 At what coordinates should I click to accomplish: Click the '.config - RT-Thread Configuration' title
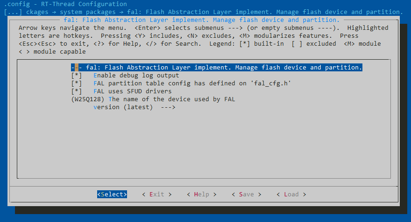pyautogui.click(x=65, y=4)
